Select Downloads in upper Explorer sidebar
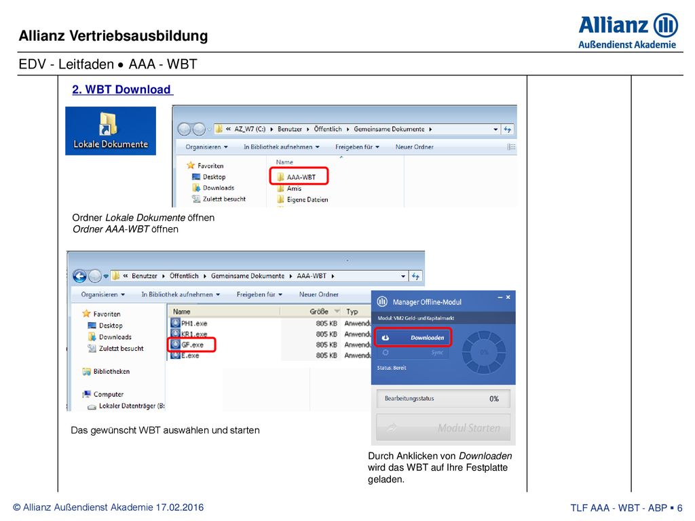 pos(213,188)
